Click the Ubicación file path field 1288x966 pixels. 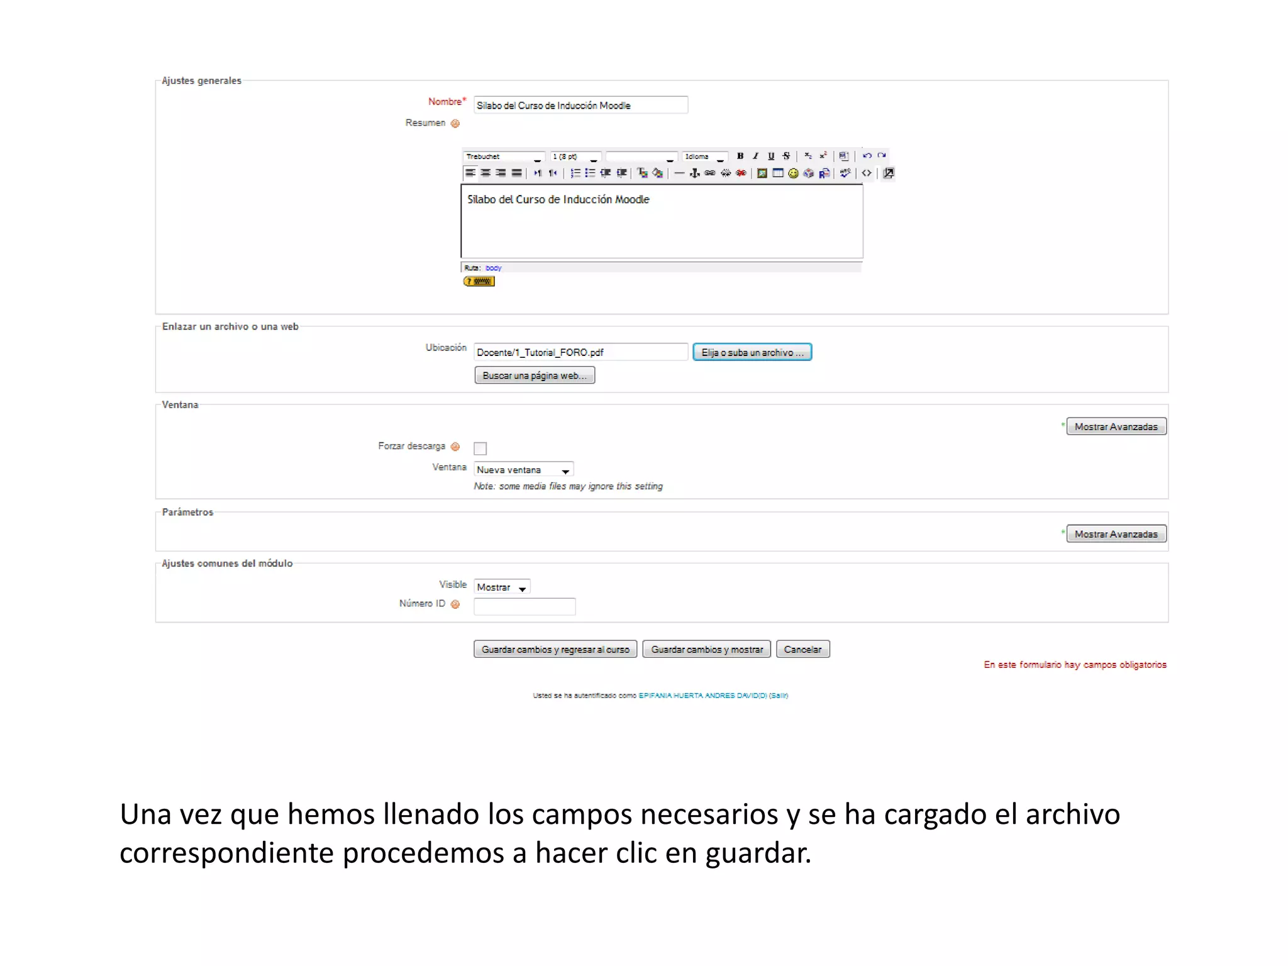(580, 352)
